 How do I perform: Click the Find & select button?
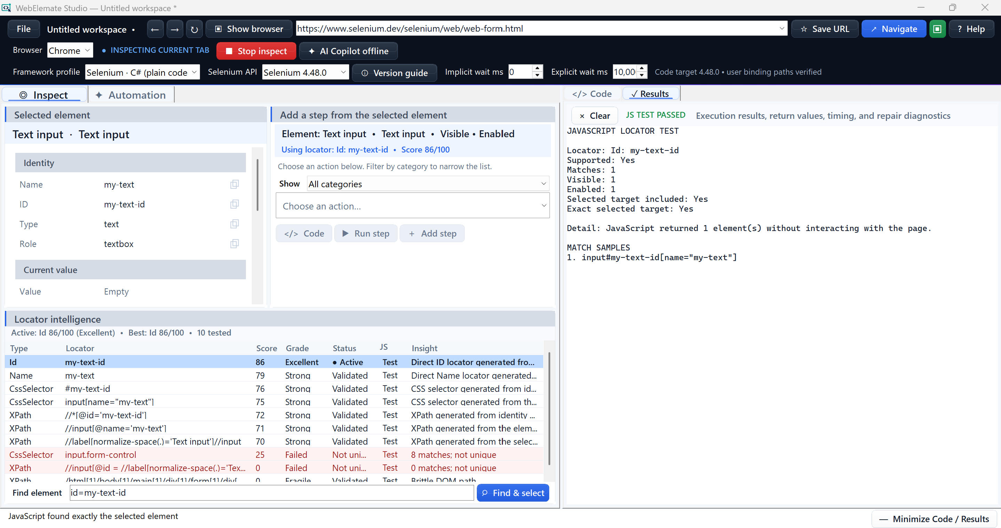coord(513,493)
